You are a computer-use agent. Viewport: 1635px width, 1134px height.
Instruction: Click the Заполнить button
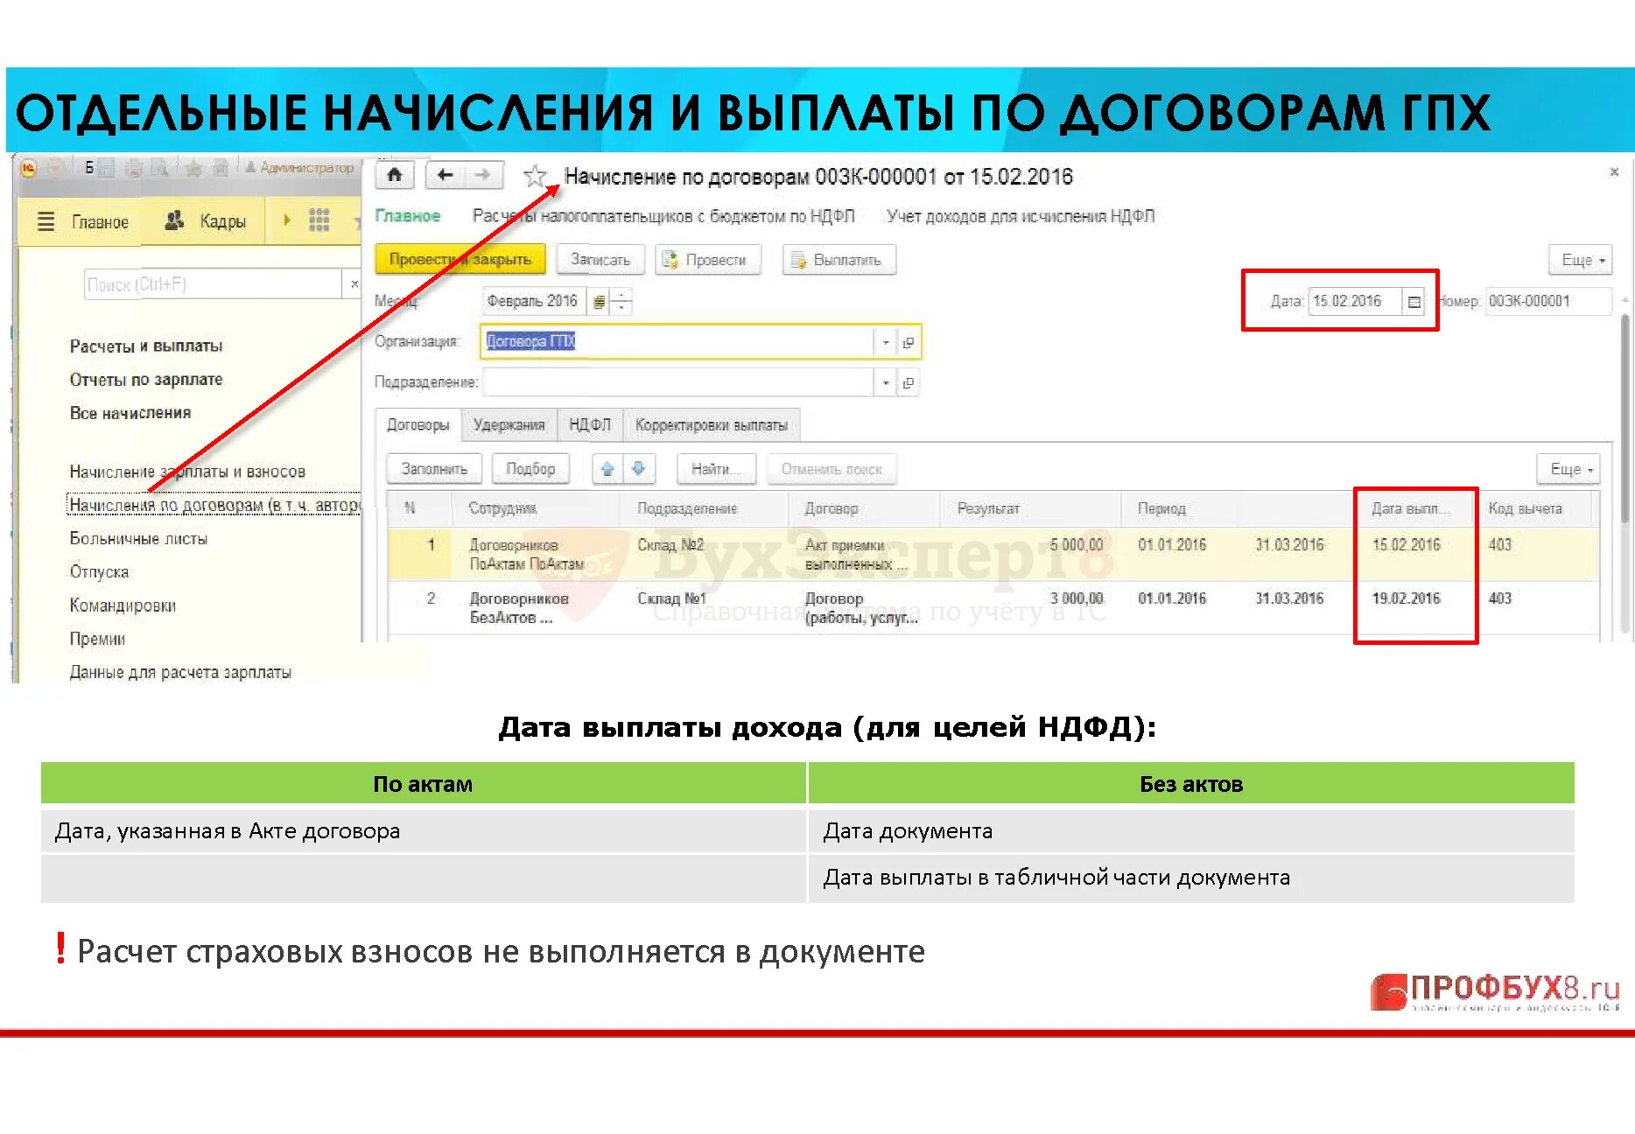pyautogui.click(x=434, y=469)
